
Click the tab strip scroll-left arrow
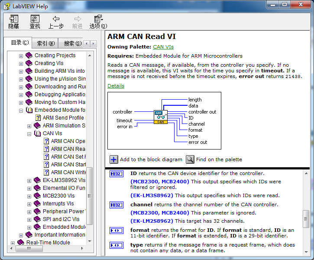point(87,43)
